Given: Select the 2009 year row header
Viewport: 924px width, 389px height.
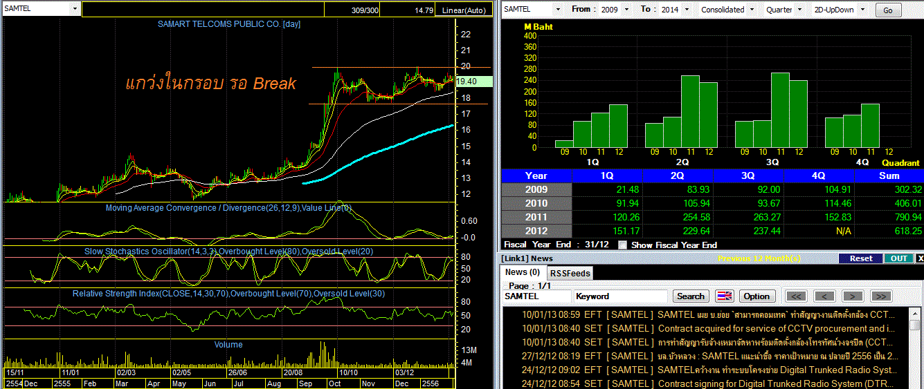Looking at the screenshot, I should [536, 189].
